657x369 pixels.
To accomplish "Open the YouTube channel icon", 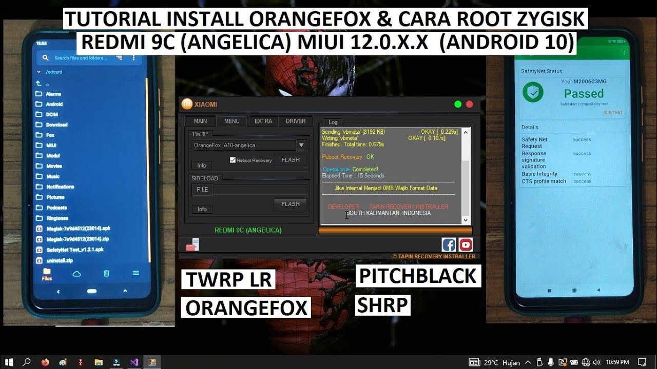I will (466, 244).
